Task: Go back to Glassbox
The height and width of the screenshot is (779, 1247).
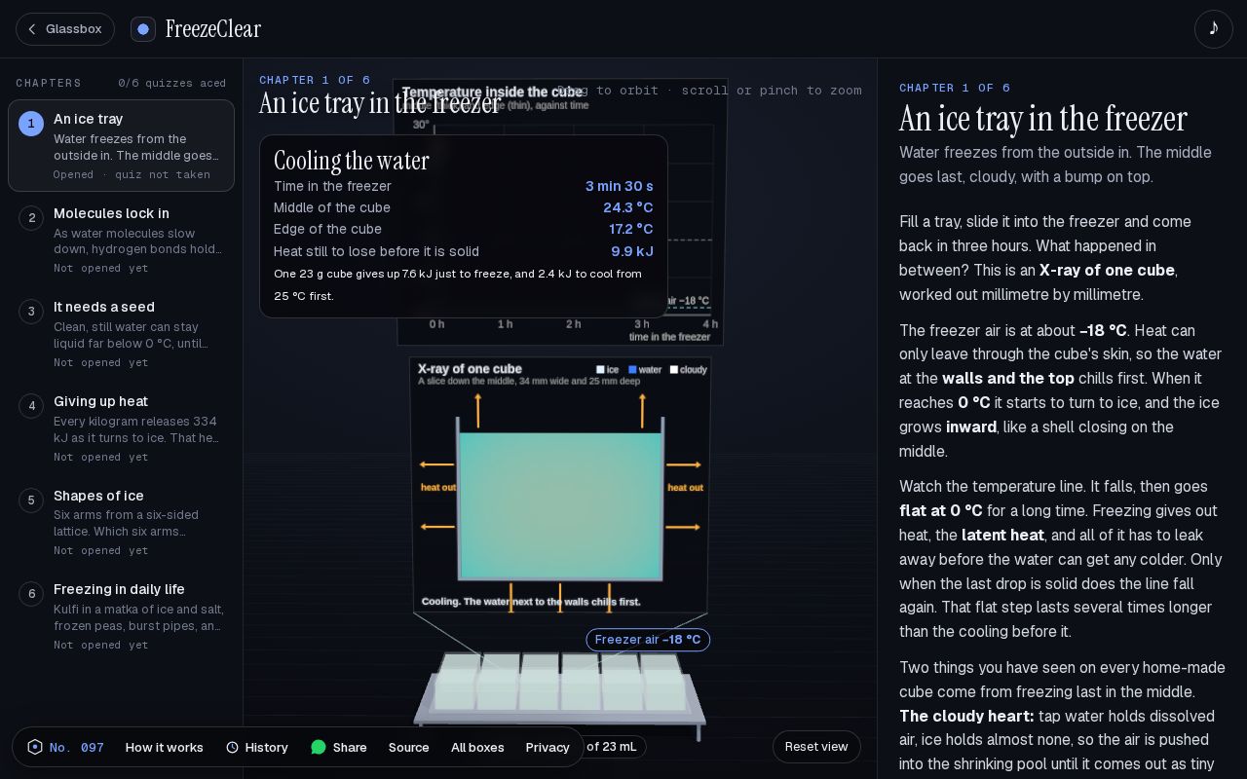Action: [x=65, y=29]
